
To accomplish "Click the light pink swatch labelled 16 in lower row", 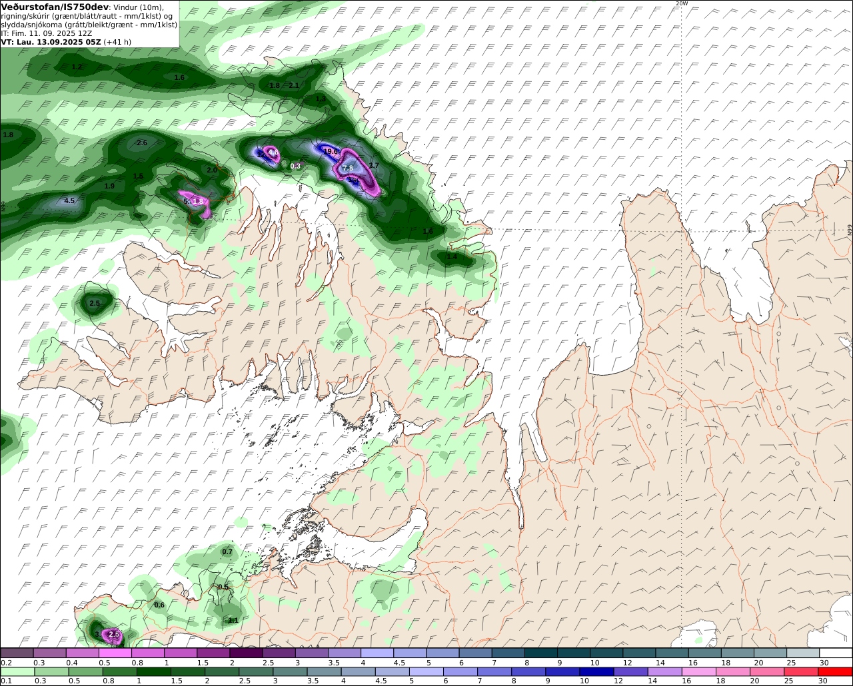I will (x=698, y=672).
